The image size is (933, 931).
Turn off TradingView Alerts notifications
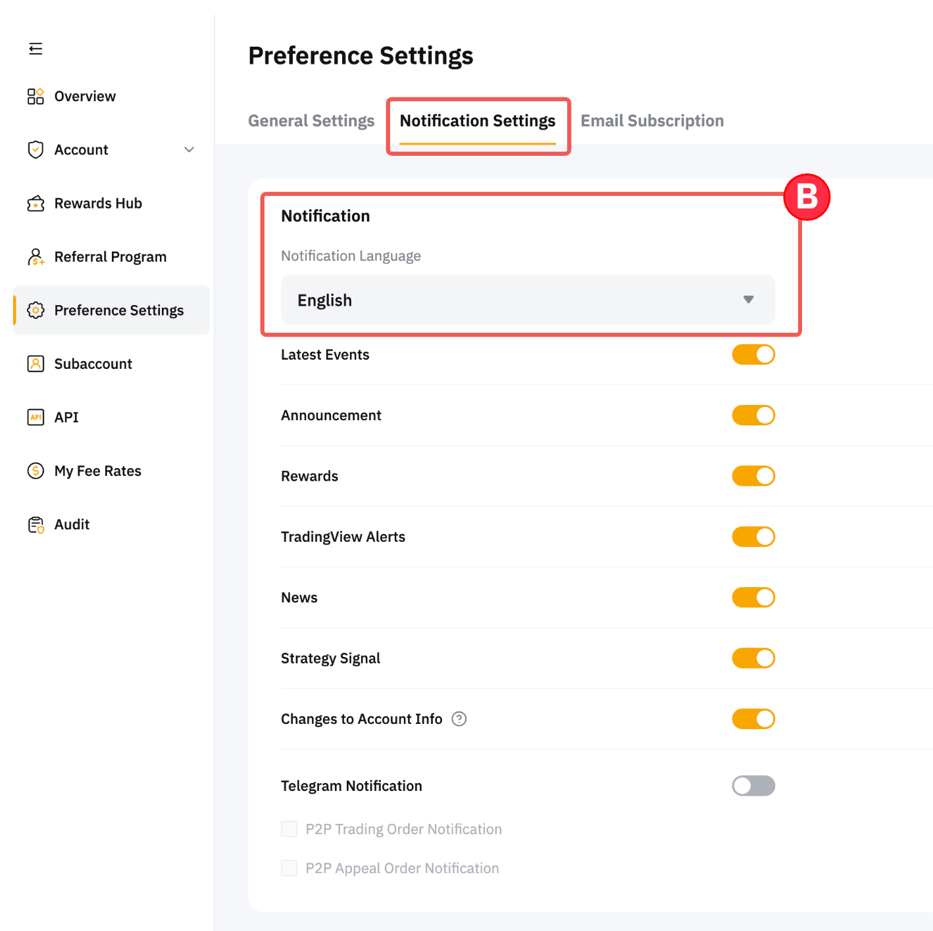pos(753,537)
